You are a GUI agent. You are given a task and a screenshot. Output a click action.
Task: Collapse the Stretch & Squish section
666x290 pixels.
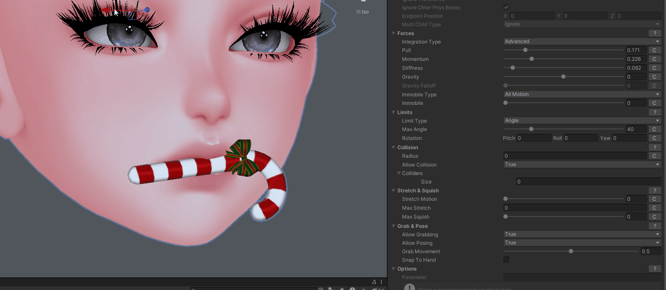point(394,191)
